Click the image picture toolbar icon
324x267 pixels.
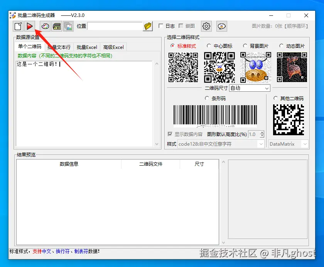pos(68,26)
